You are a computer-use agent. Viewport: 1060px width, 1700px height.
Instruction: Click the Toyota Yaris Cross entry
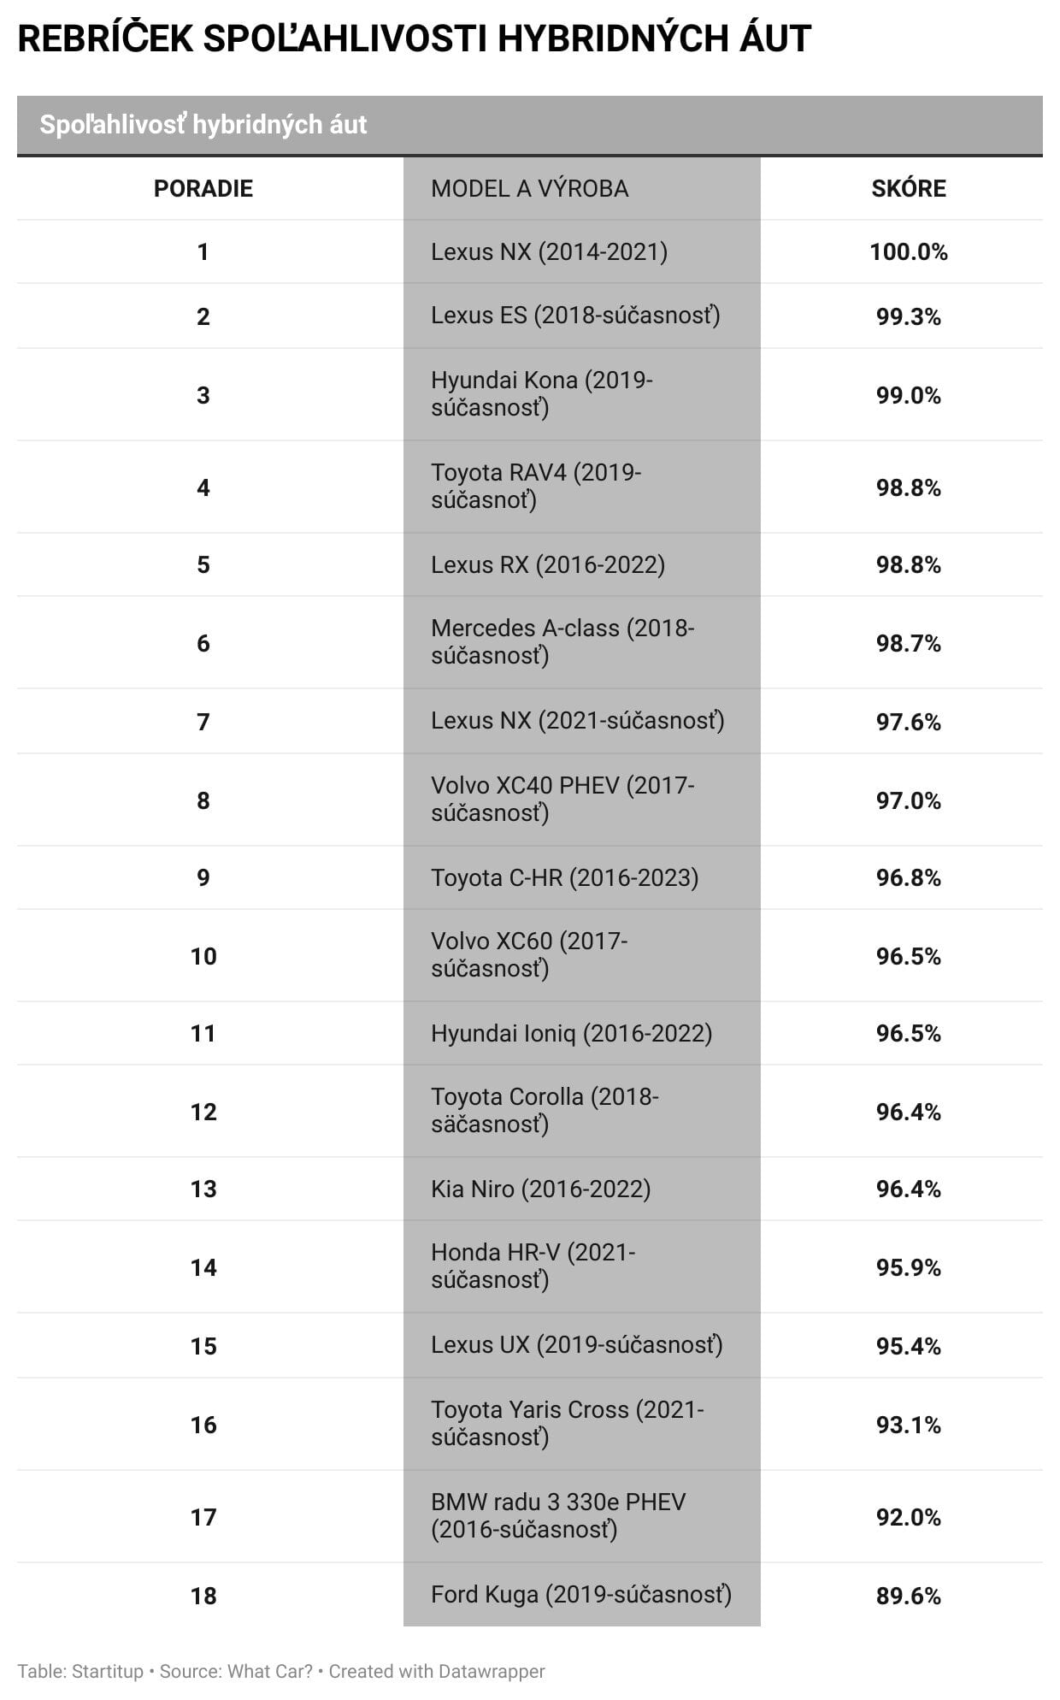[567, 1423]
